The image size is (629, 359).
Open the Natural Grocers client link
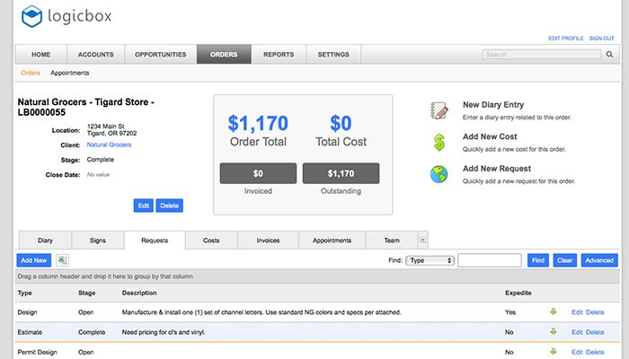[x=109, y=144]
